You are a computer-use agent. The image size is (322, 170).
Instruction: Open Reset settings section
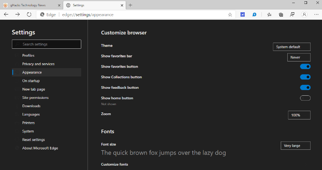click(x=47, y=140)
